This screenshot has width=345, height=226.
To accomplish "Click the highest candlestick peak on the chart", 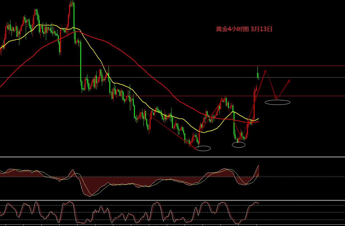I will point(72,2).
